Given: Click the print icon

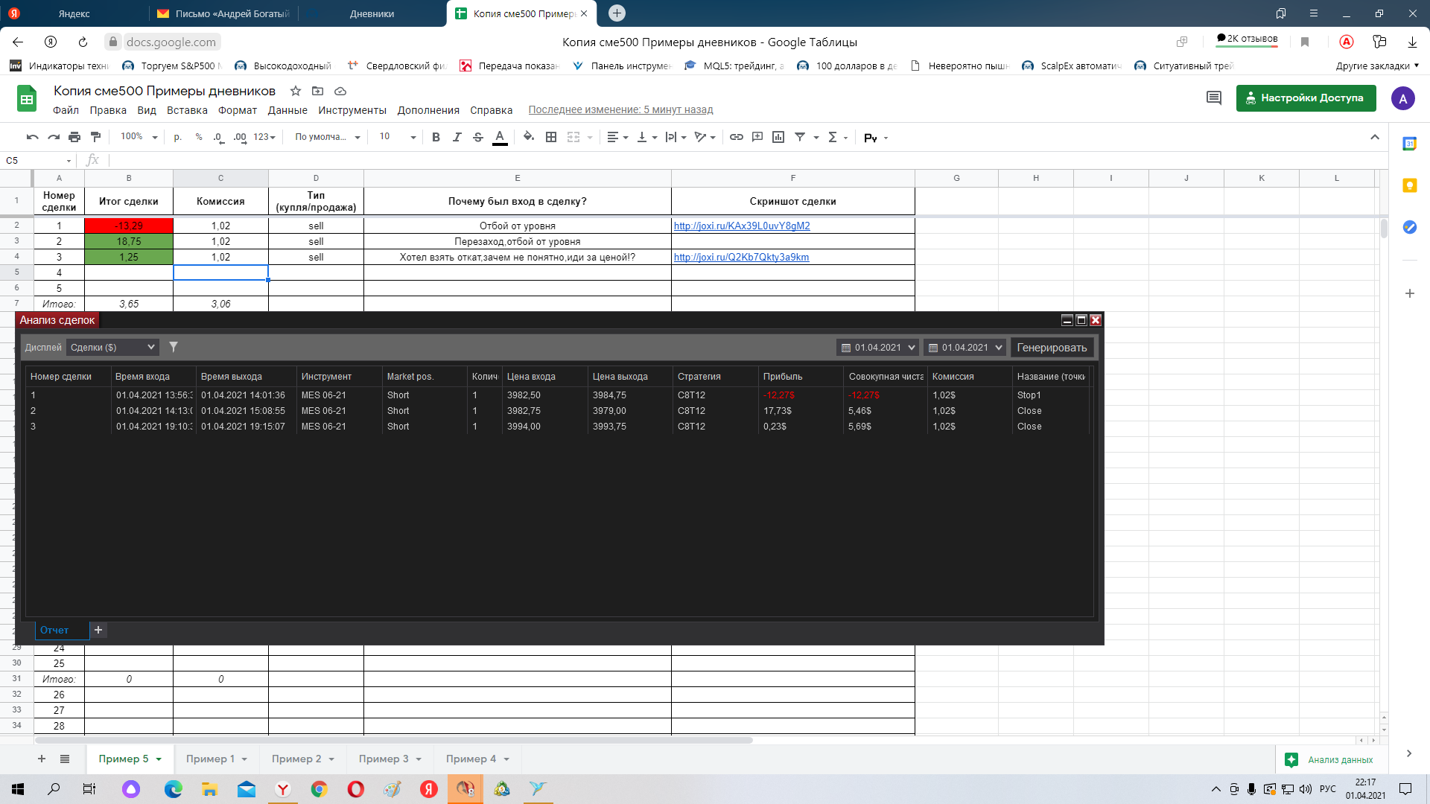Looking at the screenshot, I should pos(74,137).
